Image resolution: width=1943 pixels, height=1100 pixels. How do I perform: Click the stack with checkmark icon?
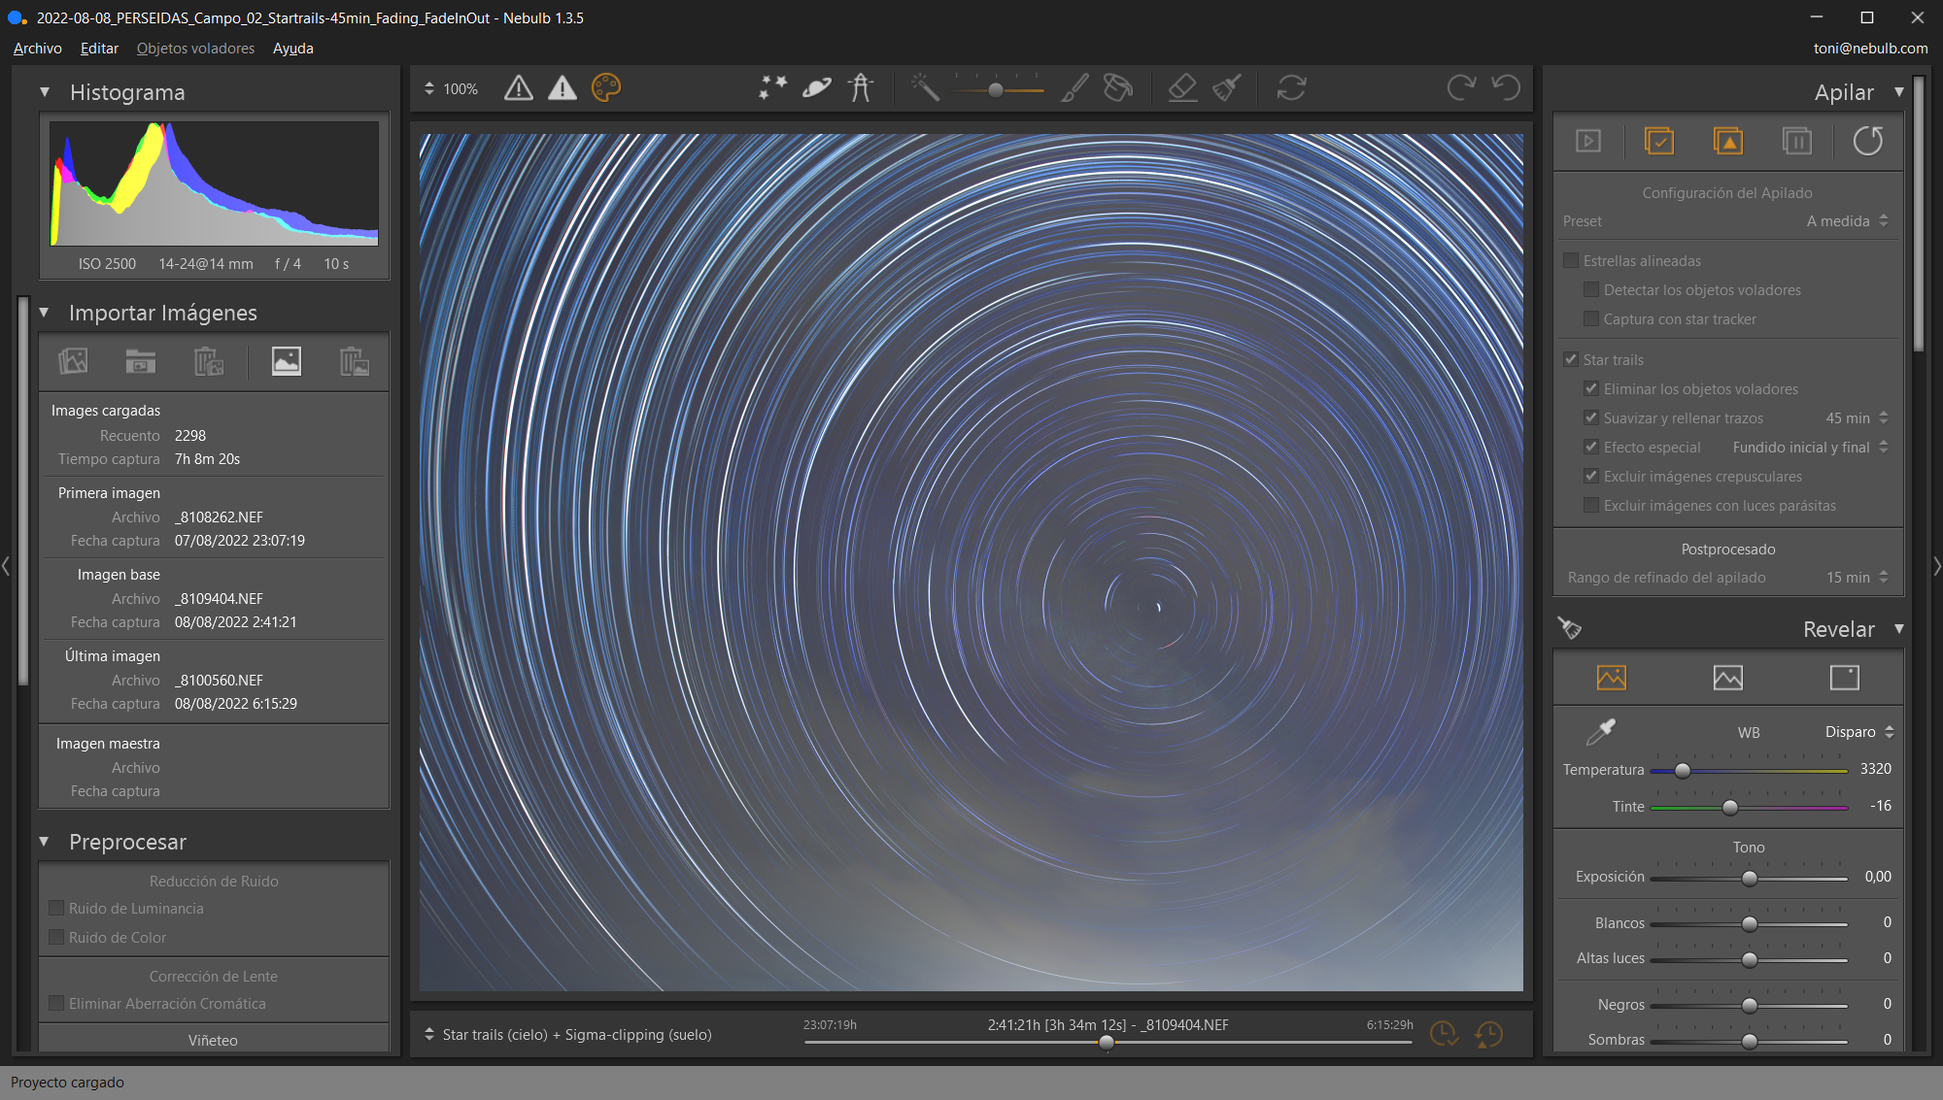click(x=1659, y=141)
